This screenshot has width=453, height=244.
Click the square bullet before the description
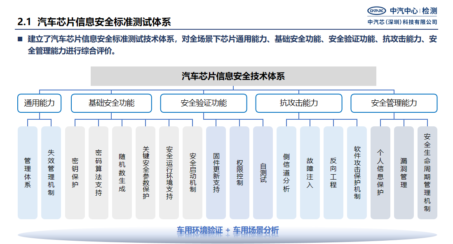click(x=19, y=40)
